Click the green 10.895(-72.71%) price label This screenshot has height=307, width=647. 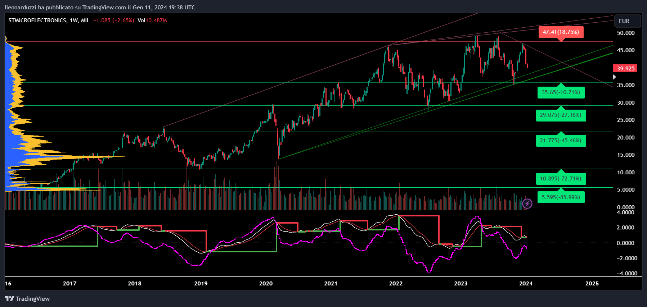561,179
